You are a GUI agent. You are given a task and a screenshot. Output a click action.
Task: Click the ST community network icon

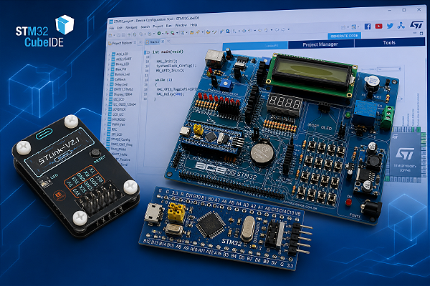401,26
